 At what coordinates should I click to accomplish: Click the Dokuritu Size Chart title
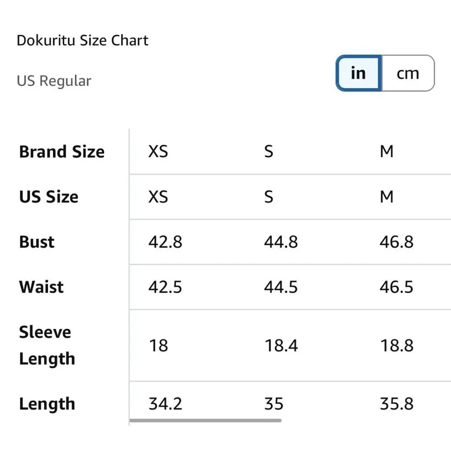click(82, 41)
